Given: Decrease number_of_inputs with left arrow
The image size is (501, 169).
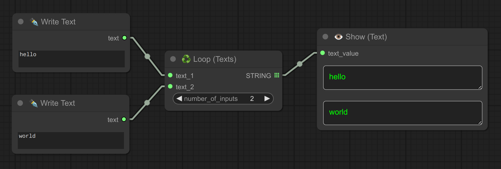Looking at the screenshot, I should [x=179, y=99].
